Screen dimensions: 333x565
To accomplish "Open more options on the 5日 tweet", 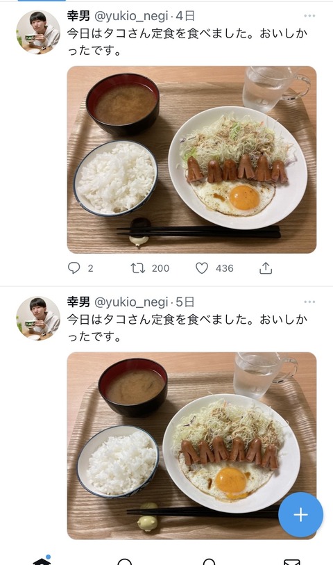I will click(x=309, y=302).
